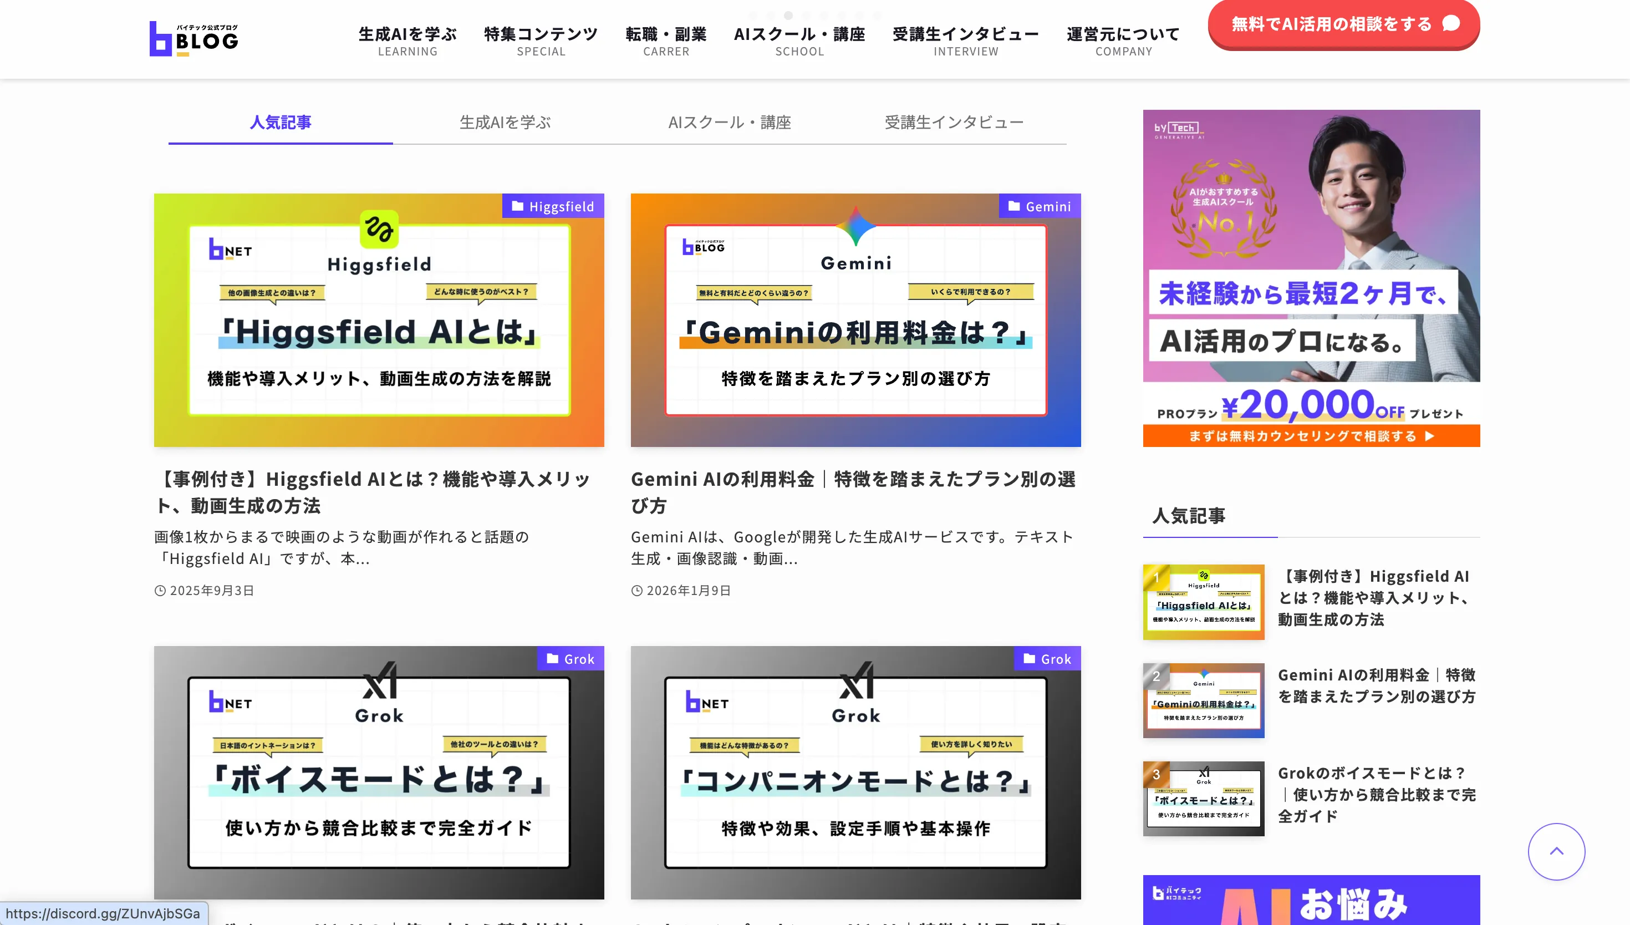Open Gemini AIの利用料金 article title
Screen dimensions: 1630x925
[x=853, y=492]
